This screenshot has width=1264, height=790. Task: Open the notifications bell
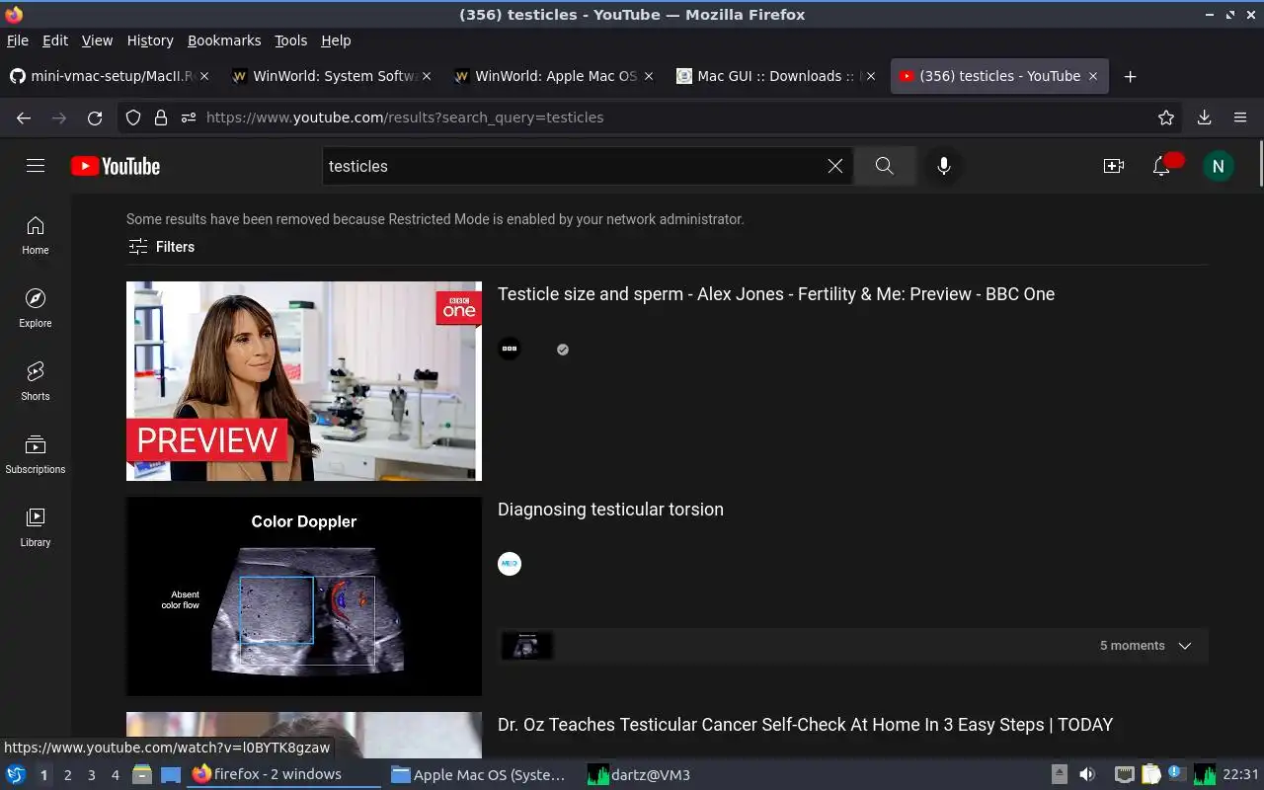pos(1162,166)
